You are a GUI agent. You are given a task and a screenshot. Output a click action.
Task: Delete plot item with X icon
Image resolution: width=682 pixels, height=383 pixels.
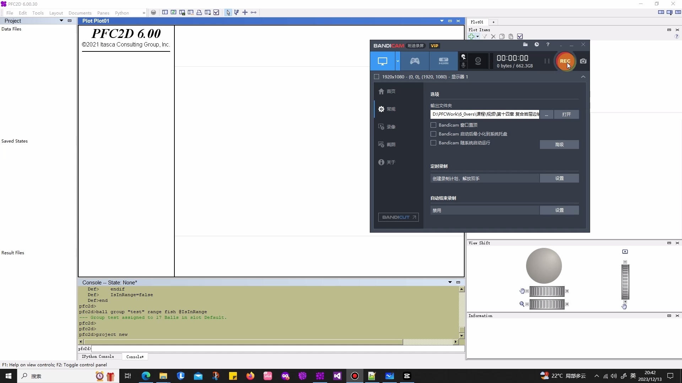click(x=493, y=37)
